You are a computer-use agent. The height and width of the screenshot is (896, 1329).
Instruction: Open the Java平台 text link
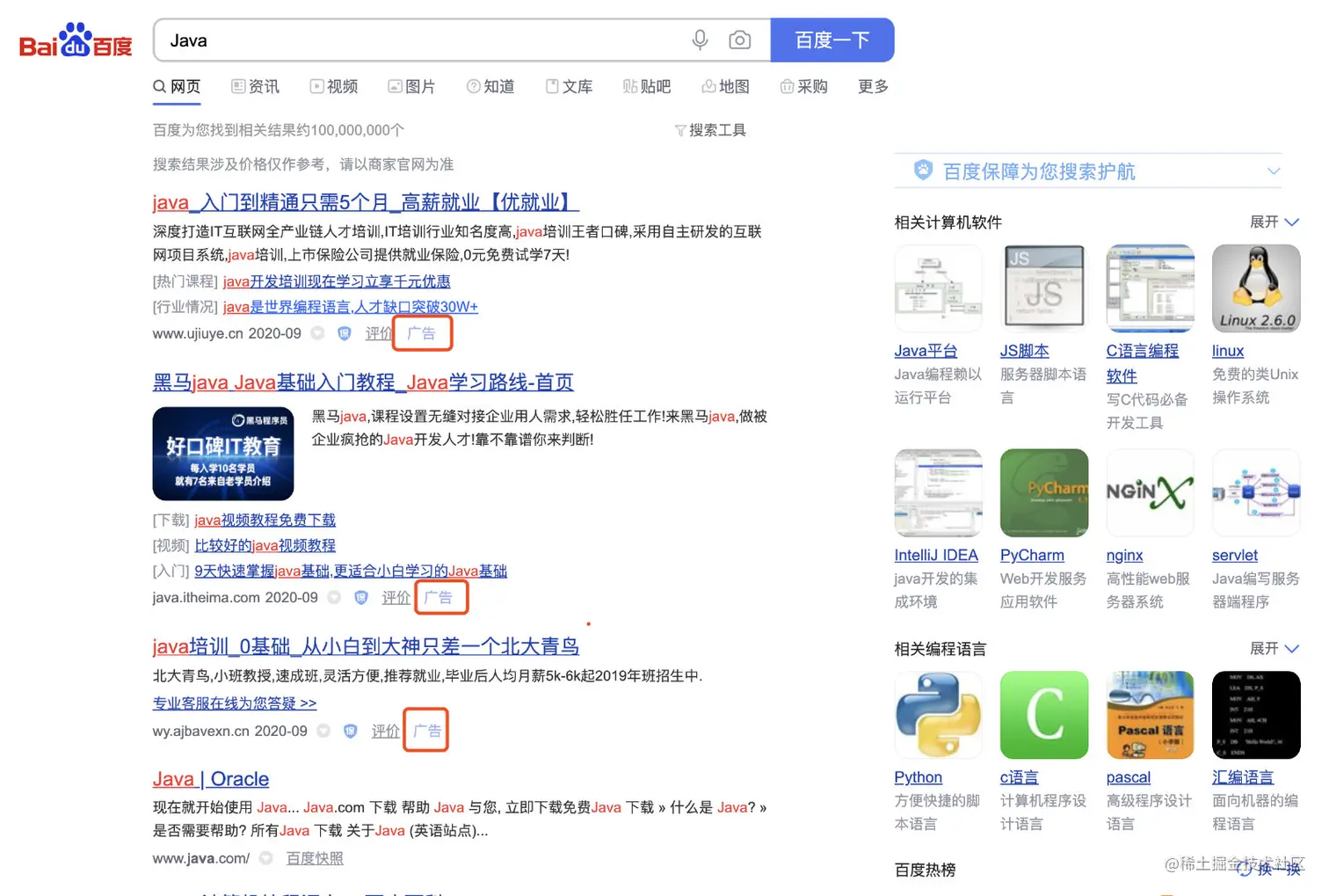pyautogui.click(x=926, y=351)
